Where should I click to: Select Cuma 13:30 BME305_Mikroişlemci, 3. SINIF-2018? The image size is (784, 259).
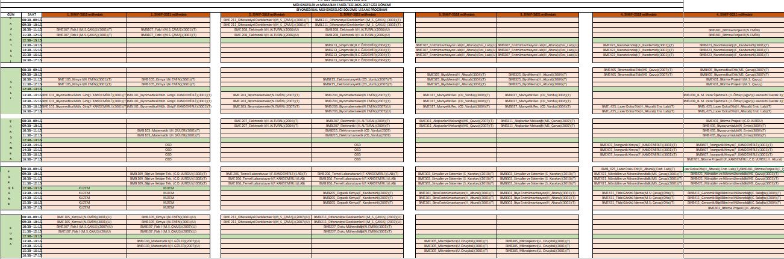click(x=456, y=241)
